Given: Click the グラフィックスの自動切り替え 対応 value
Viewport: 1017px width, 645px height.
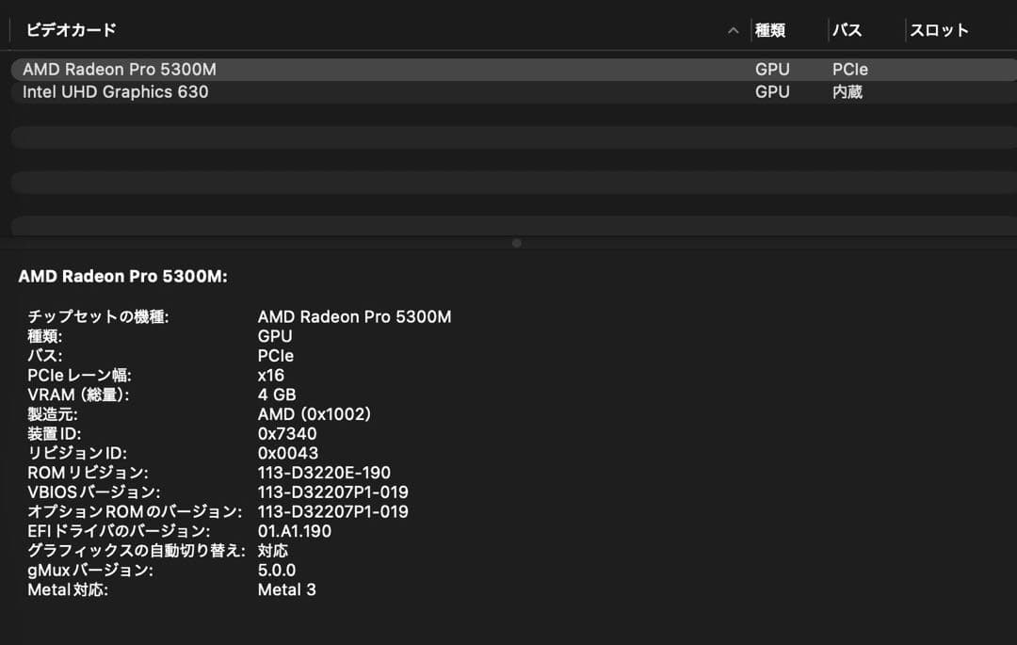Looking at the screenshot, I should [272, 550].
